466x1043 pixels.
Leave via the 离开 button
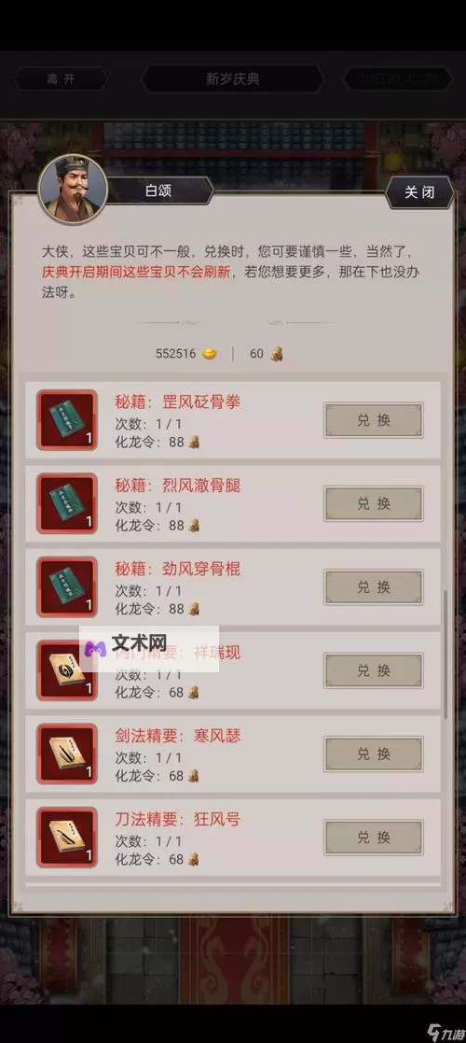[x=62, y=79]
